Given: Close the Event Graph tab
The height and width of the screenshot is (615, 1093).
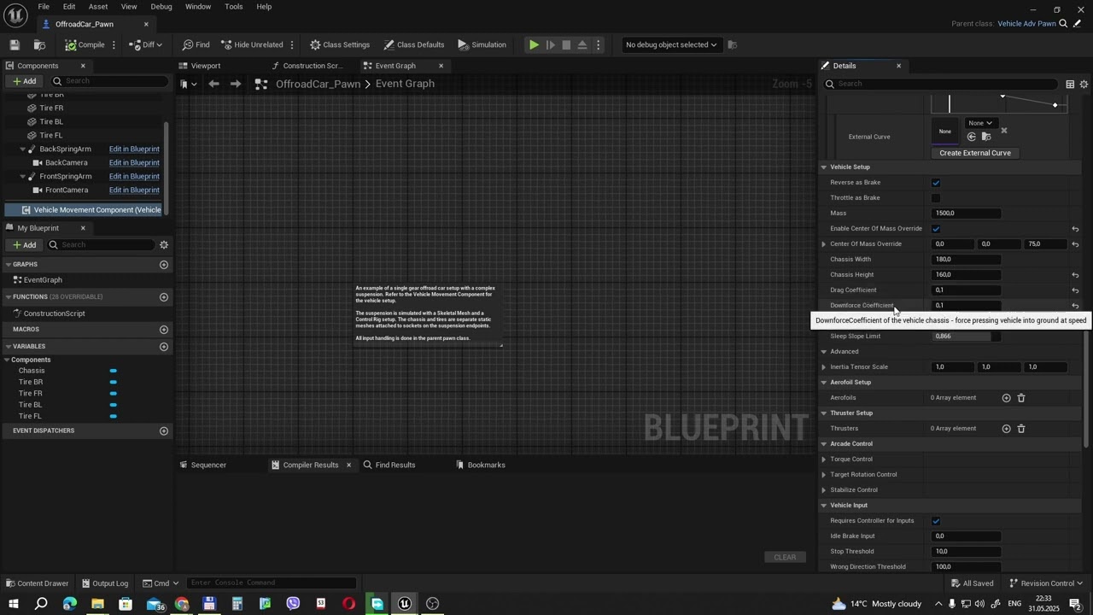Looking at the screenshot, I should point(441,66).
